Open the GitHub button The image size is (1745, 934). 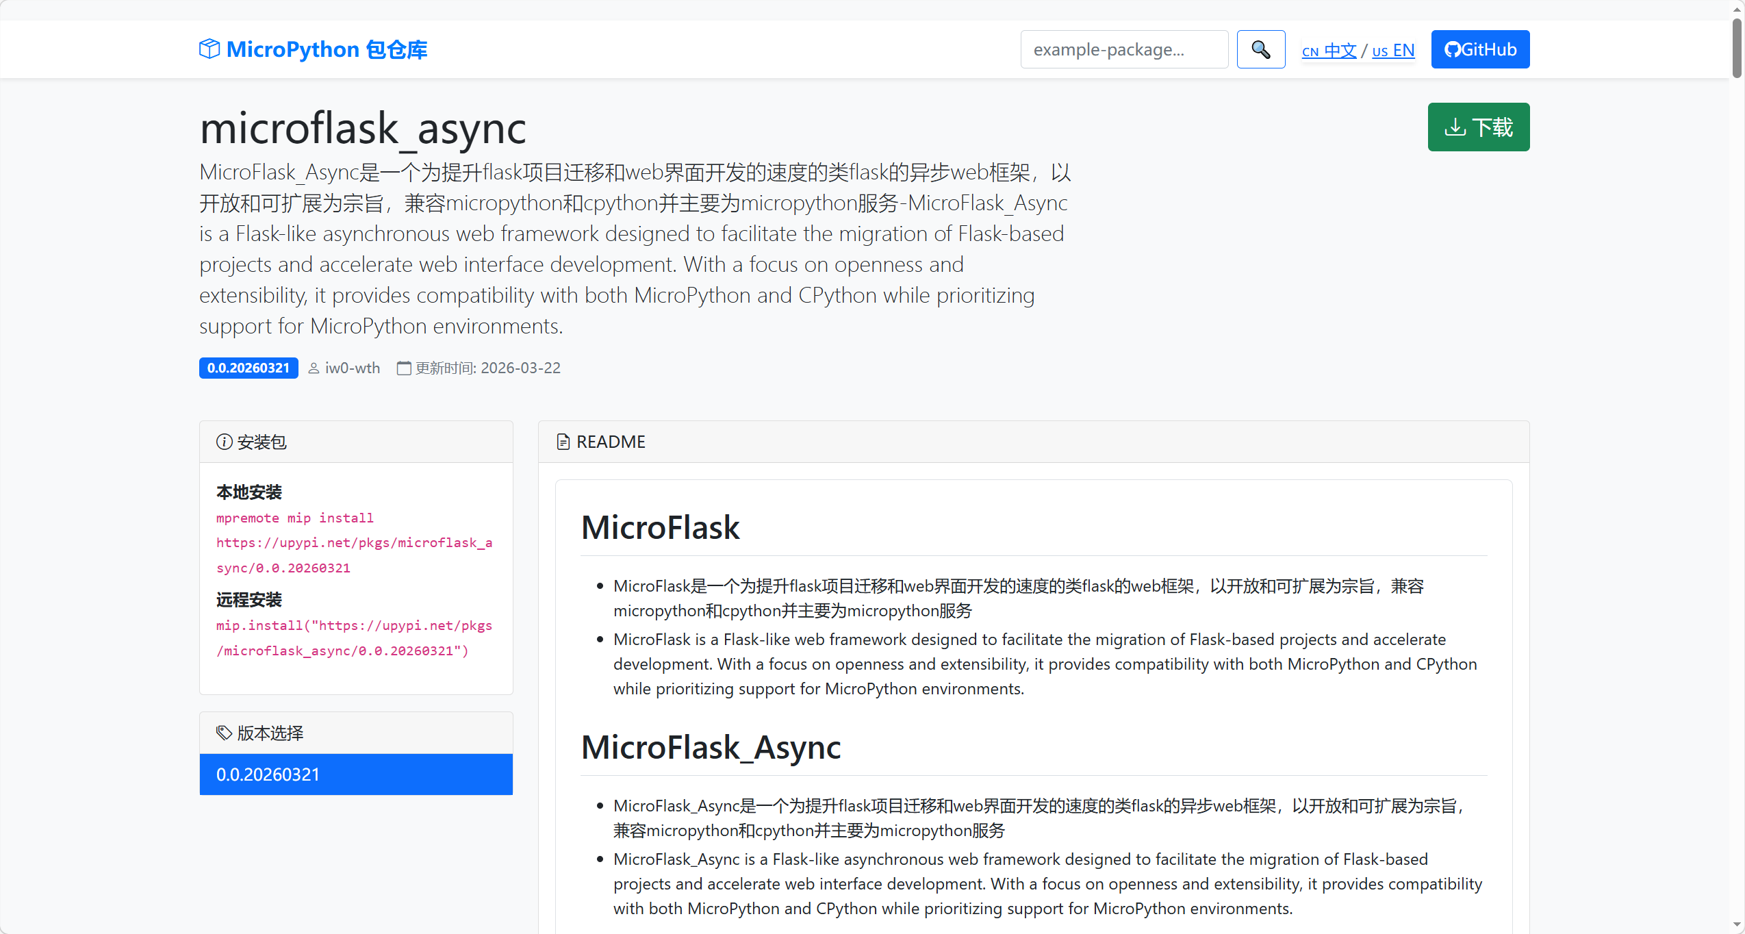[1480, 49]
